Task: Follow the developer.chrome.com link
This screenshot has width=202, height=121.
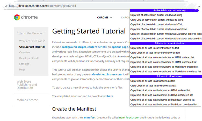Action: coord(107,74)
